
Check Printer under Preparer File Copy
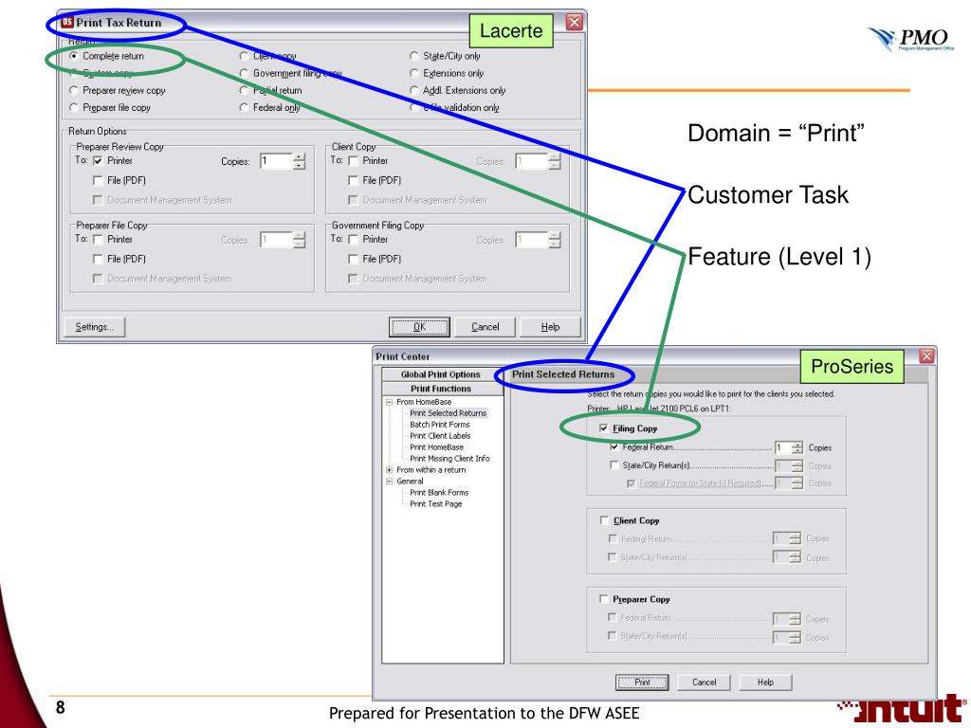point(98,240)
